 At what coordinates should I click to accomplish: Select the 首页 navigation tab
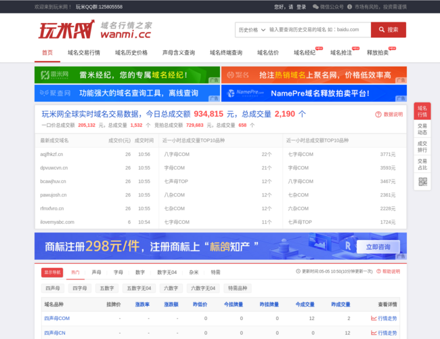[x=47, y=53]
